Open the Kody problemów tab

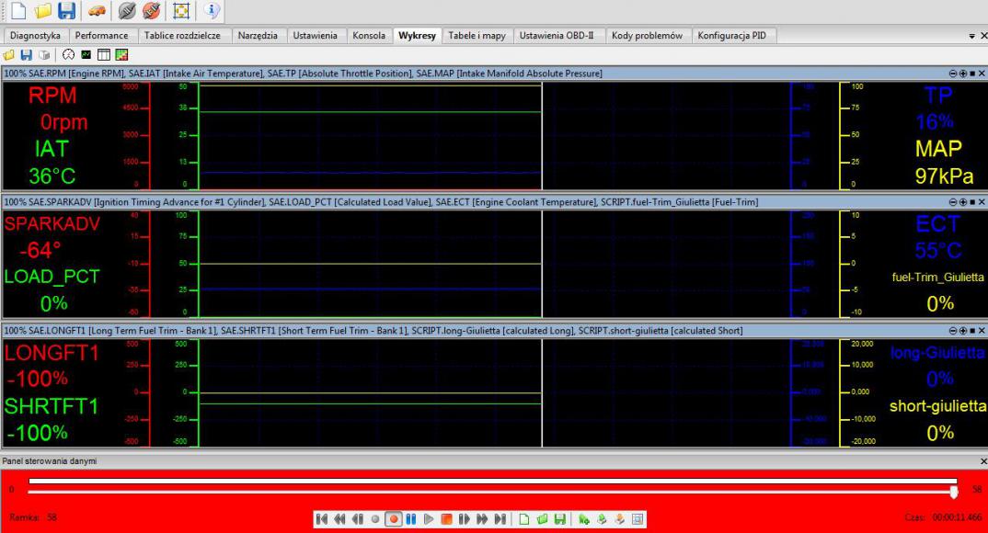point(647,36)
